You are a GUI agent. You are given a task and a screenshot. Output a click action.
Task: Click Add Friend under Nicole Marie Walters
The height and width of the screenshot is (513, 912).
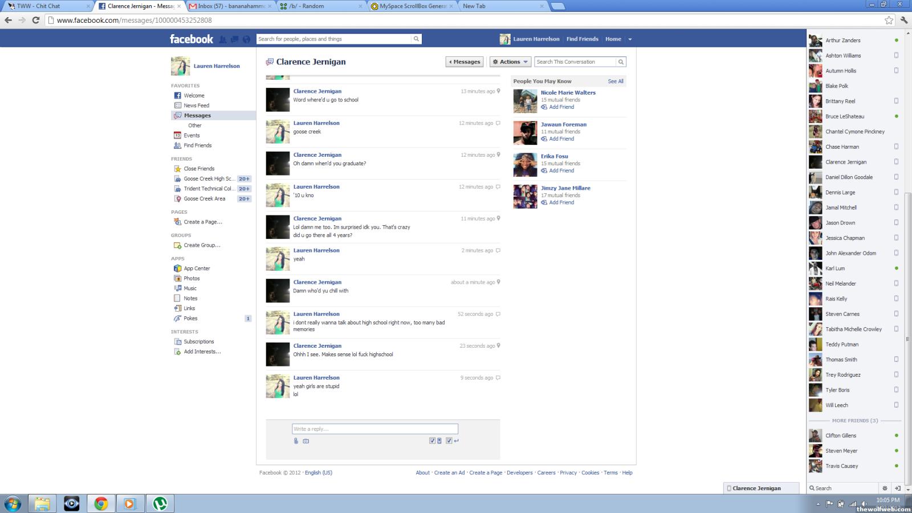coord(561,107)
